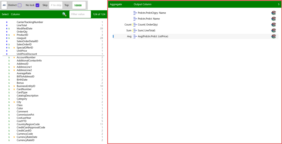282x144 pixels.
Task: Click the Alt toggle button
Action: coord(4,5)
